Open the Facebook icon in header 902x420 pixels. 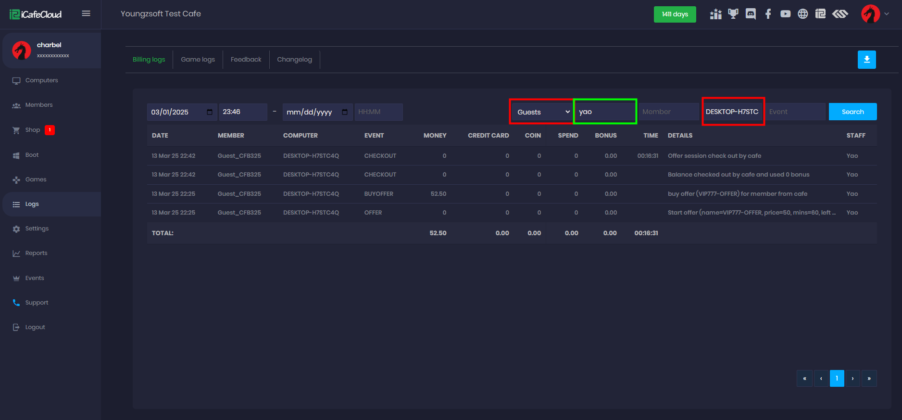click(x=768, y=14)
